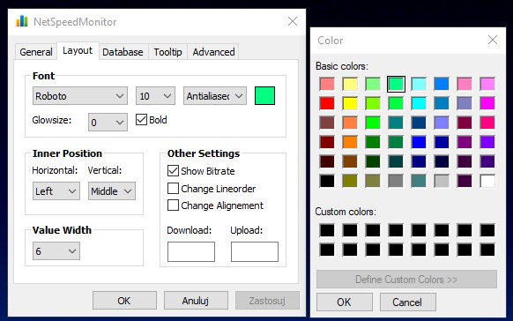Screen dimensions: 513x321
Task: Open the Glowsize dropdown
Action: pos(108,123)
